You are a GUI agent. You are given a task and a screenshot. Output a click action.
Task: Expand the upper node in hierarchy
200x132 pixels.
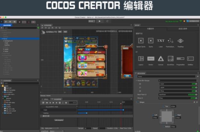(x=4, y=49)
